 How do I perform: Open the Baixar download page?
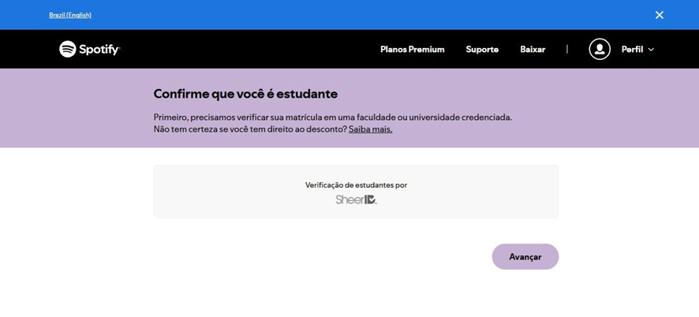coord(533,50)
